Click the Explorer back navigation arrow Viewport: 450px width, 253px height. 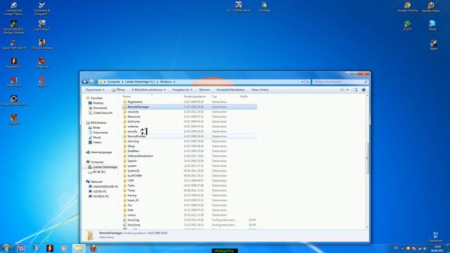(85, 82)
